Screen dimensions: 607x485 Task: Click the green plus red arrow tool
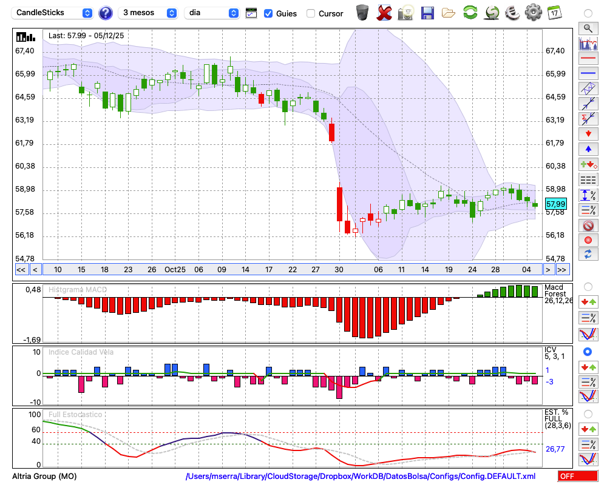click(x=588, y=165)
